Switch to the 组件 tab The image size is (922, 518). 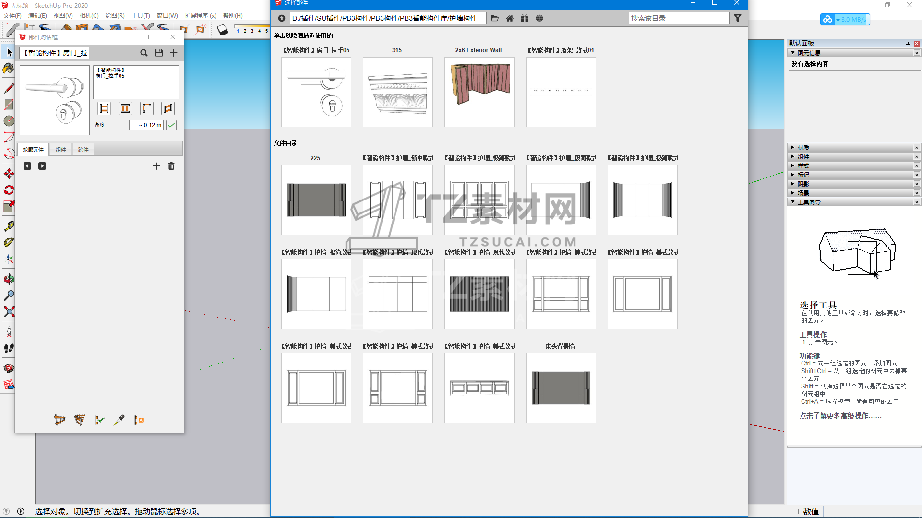click(61, 150)
